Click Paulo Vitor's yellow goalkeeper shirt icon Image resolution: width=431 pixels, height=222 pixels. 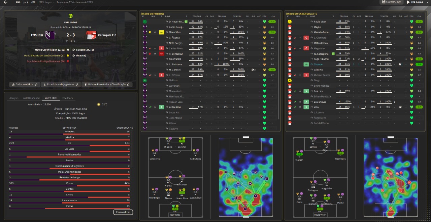click(289, 21)
